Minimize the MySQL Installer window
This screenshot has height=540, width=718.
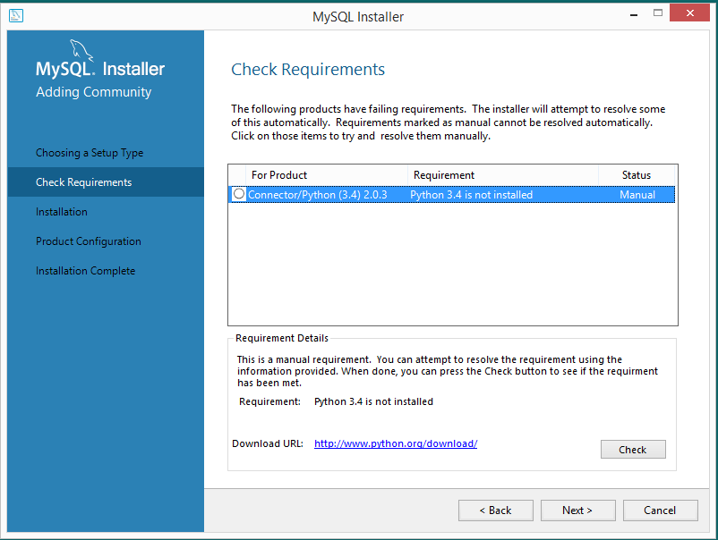coord(634,14)
